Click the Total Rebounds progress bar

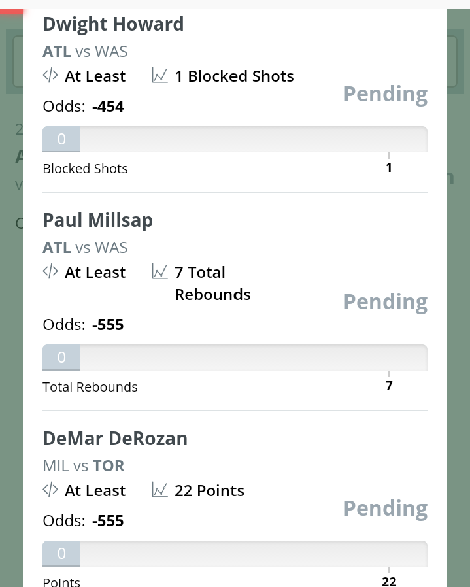click(x=235, y=358)
